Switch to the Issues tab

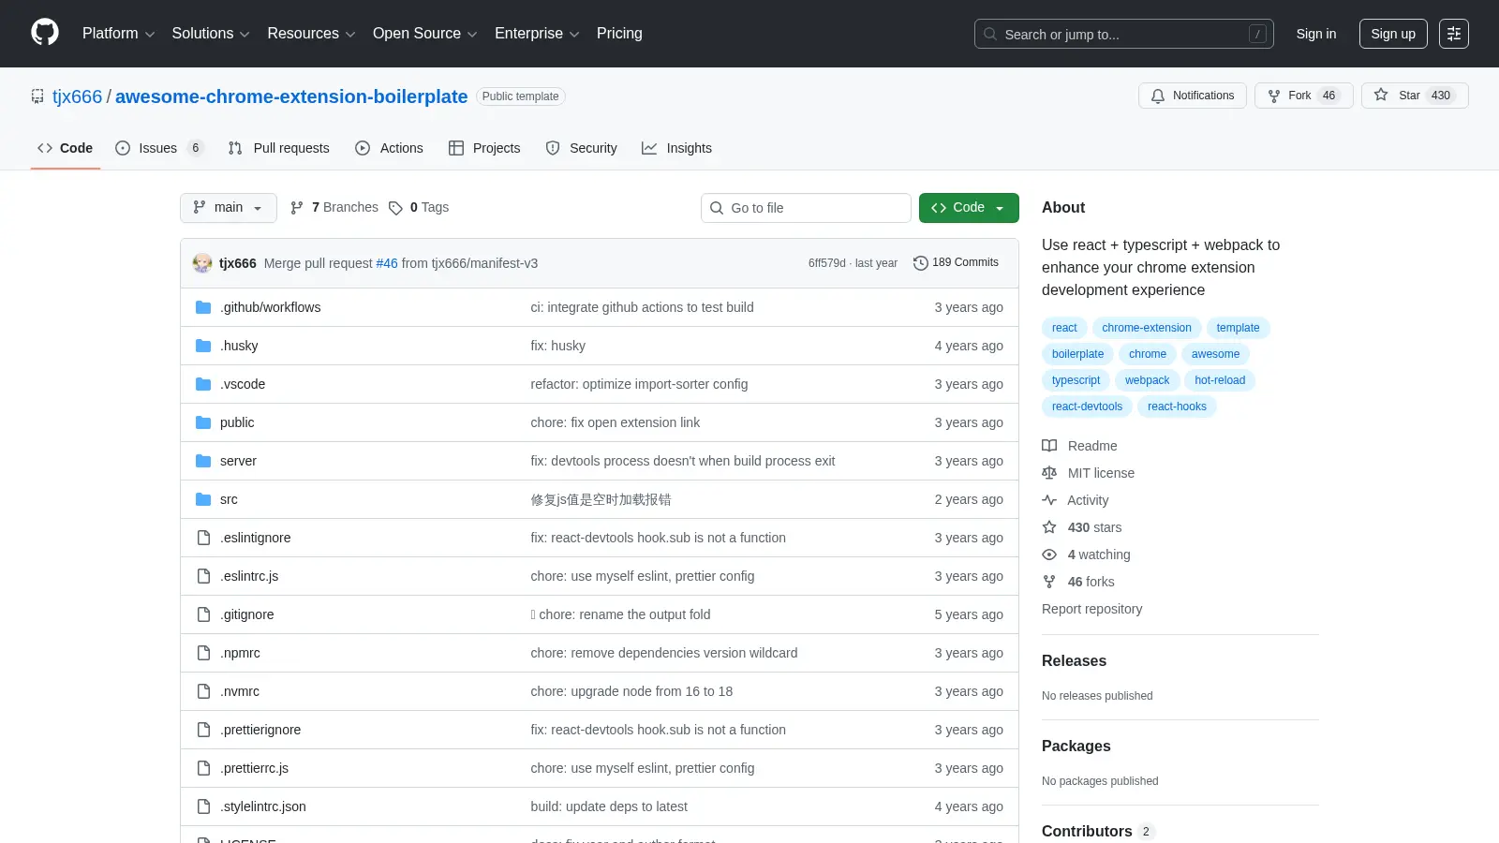pos(159,148)
